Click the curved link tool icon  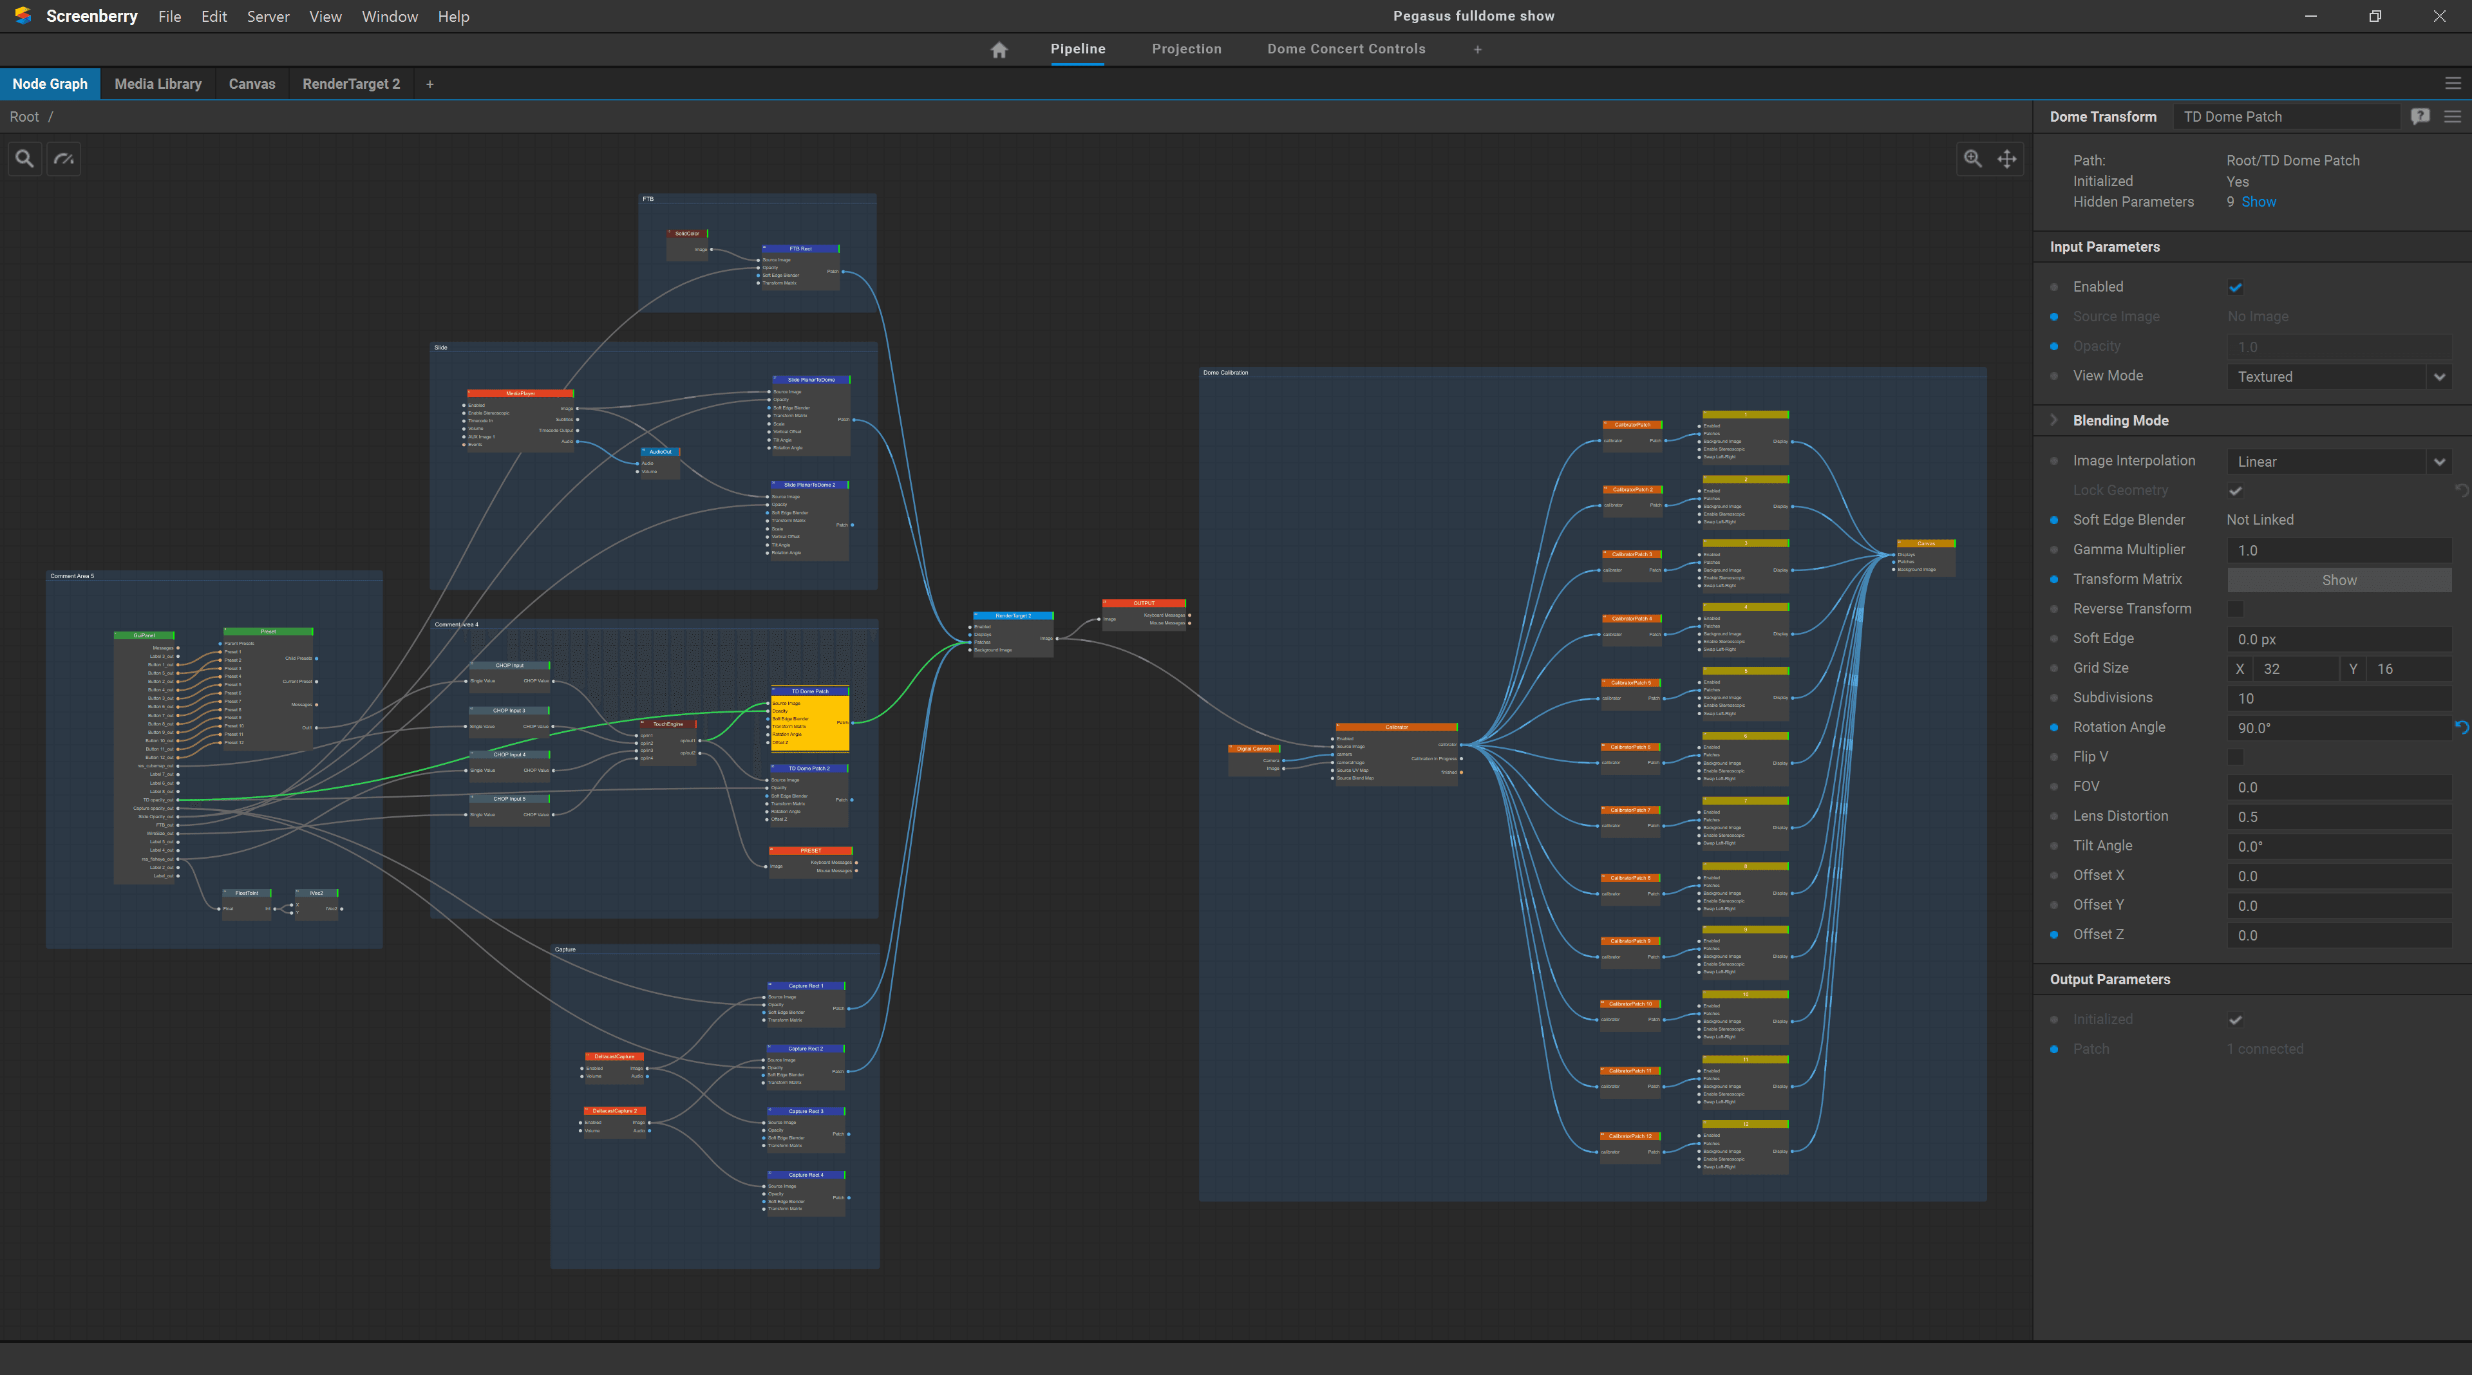click(64, 158)
